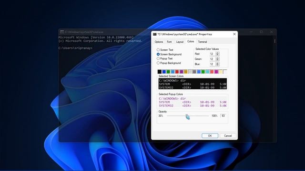Go to the Layout tab
Viewport: 305px width, 171px height.
pyautogui.click(x=180, y=42)
